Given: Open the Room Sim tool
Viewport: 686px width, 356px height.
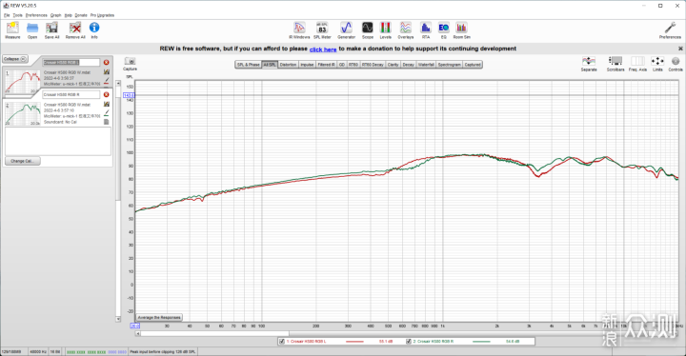Looking at the screenshot, I should [461, 30].
